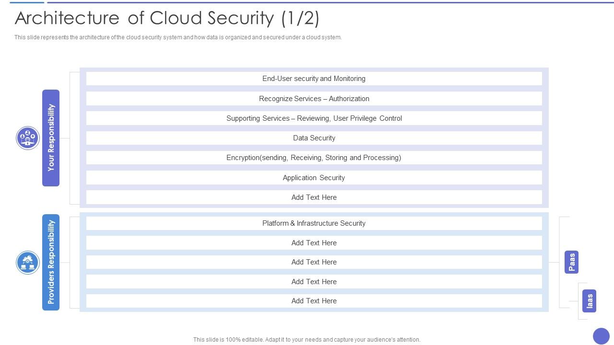Click the Encryption(sending, Receiving, Storing and Processing) row
Viewport: 614px width, 345px height.
[x=314, y=158]
